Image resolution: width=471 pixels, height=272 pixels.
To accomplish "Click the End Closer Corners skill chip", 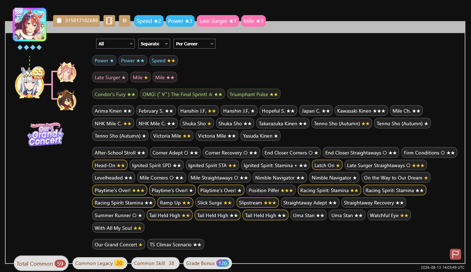I will tap(291, 153).
